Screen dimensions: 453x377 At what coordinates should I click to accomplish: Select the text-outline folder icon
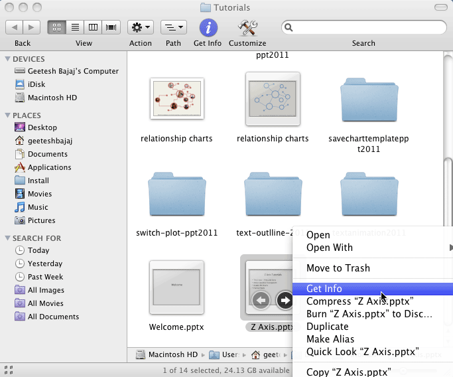(x=273, y=194)
